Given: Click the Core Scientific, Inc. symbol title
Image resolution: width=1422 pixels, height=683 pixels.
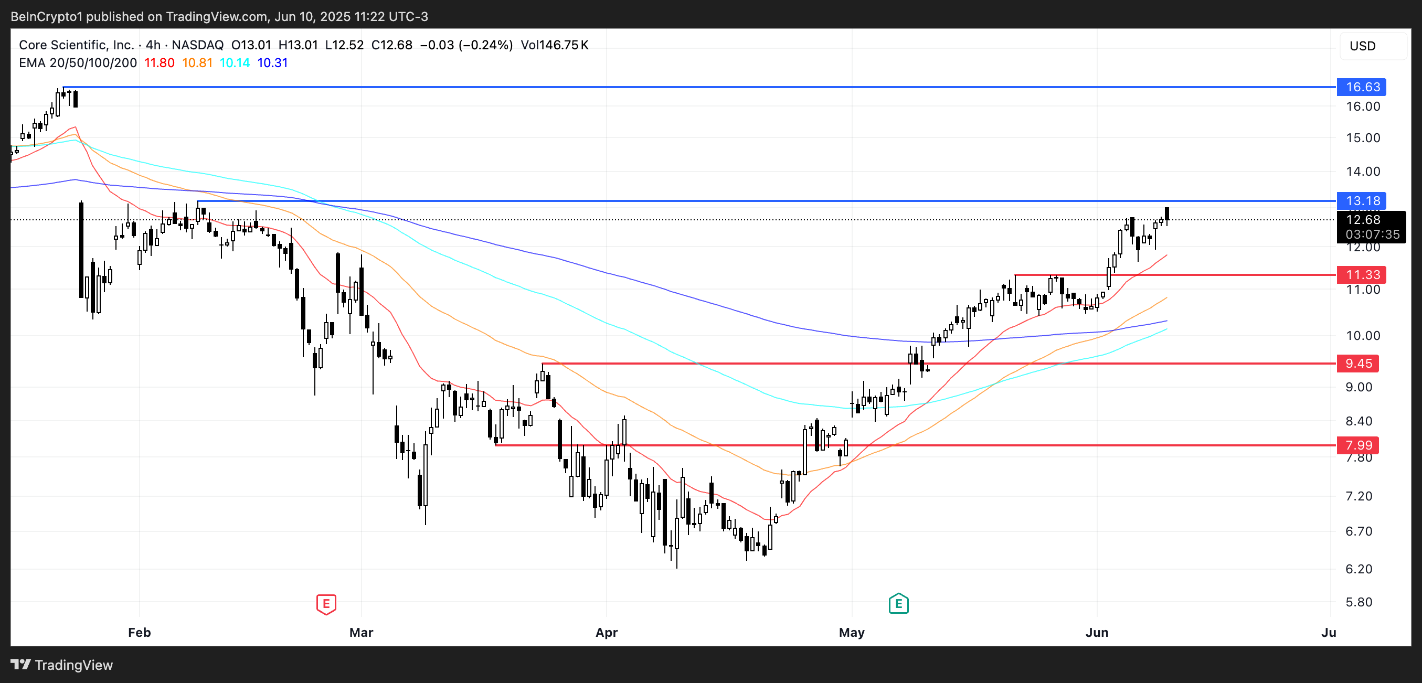Looking at the screenshot, I should pos(76,45).
